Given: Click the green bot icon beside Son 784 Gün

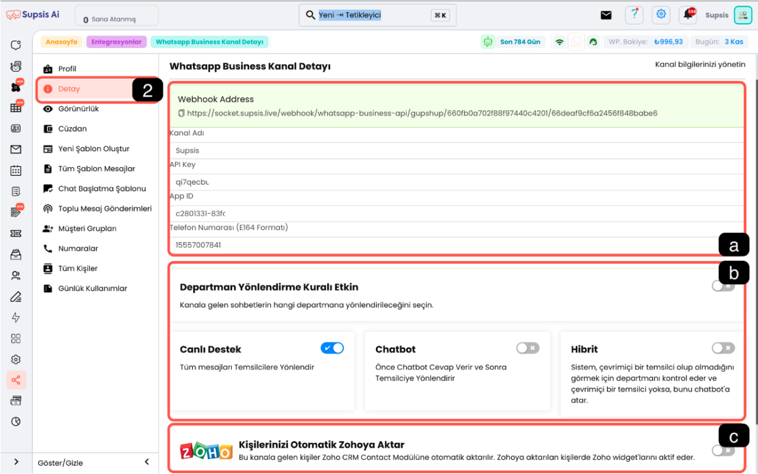Looking at the screenshot, I should point(488,42).
